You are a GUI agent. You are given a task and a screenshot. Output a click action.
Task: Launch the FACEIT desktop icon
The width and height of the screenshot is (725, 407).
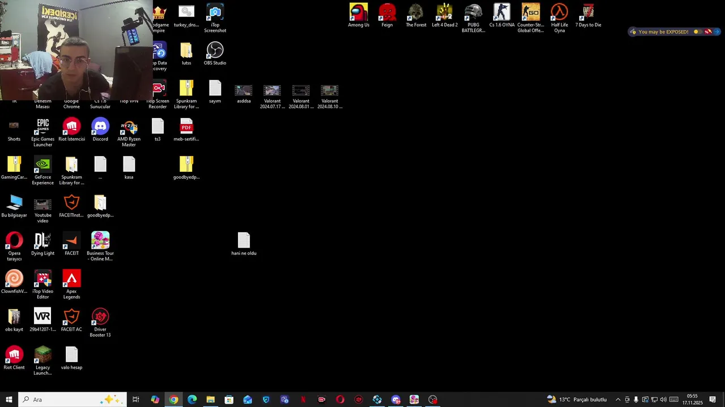pos(71,244)
